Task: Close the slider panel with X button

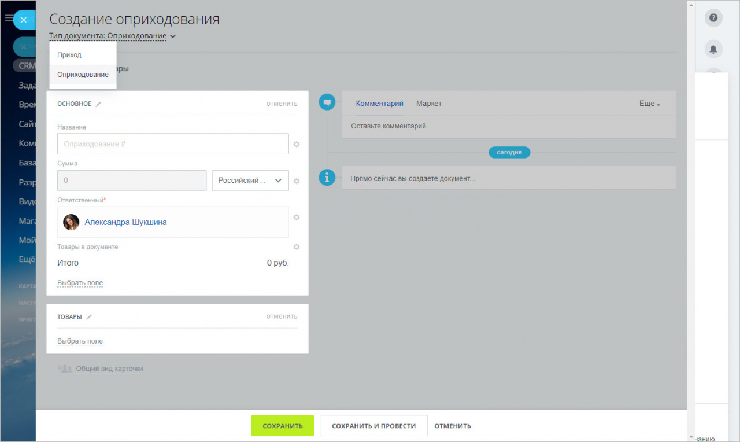Action: coord(23,20)
